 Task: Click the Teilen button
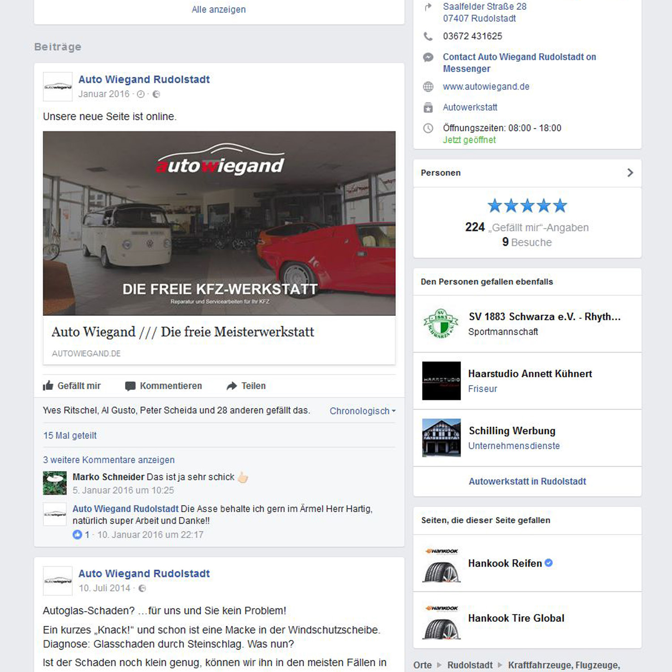click(246, 386)
